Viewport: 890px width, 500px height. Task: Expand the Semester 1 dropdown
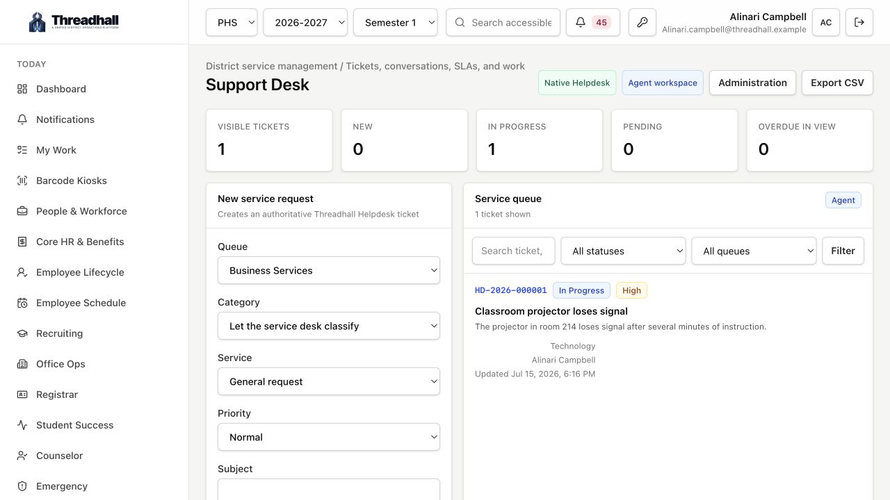pyautogui.click(x=396, y=22)
